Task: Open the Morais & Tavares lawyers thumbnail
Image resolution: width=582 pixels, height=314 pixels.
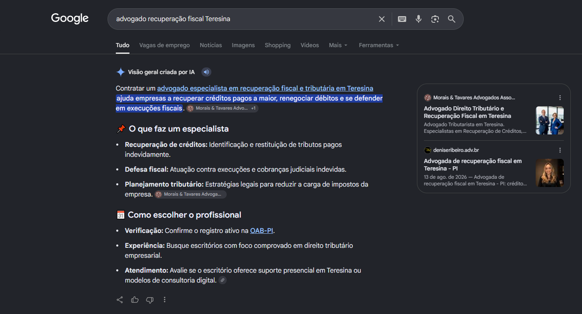Action: click(x=550, y=120)
